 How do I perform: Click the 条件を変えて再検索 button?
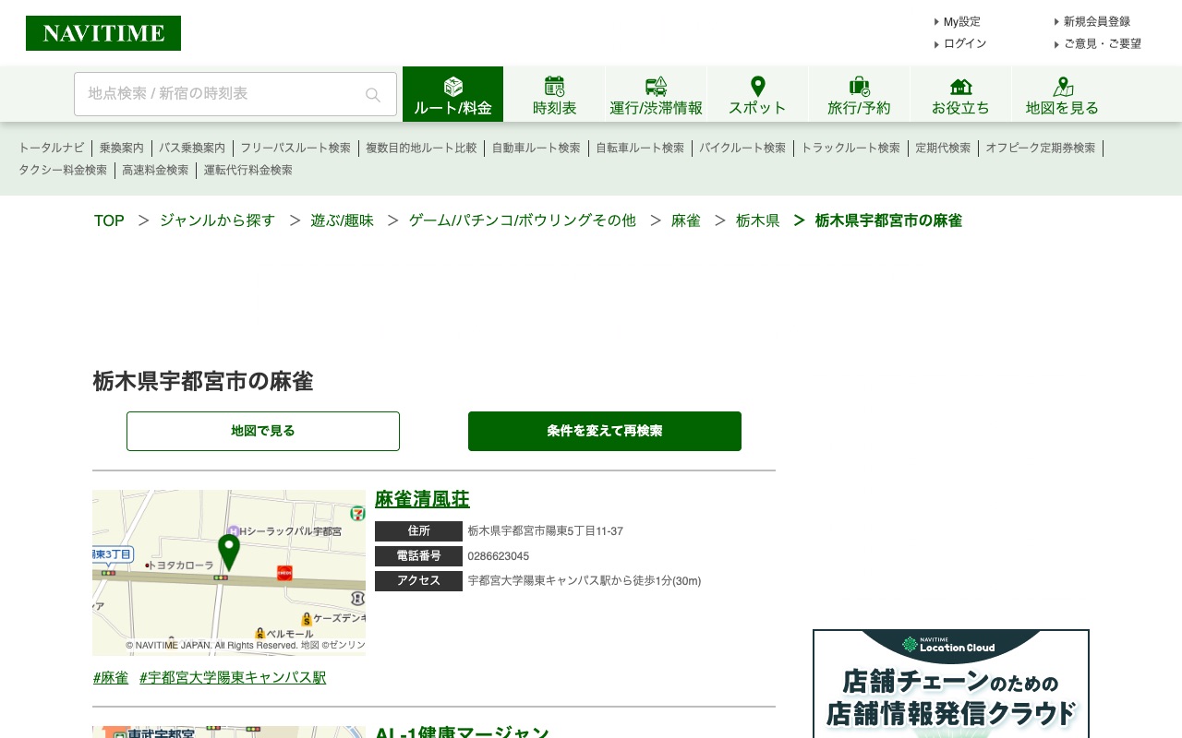coord(604,431)
